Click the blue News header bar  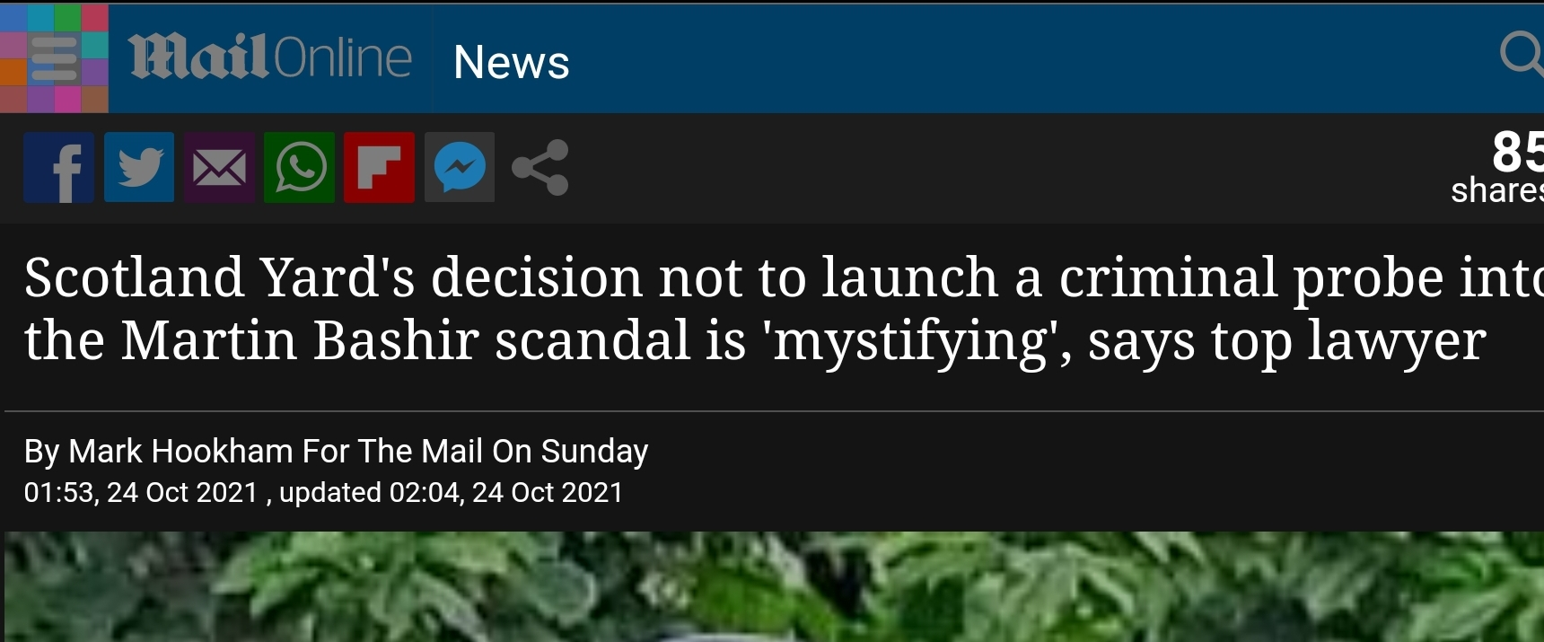tap(898, 57)
